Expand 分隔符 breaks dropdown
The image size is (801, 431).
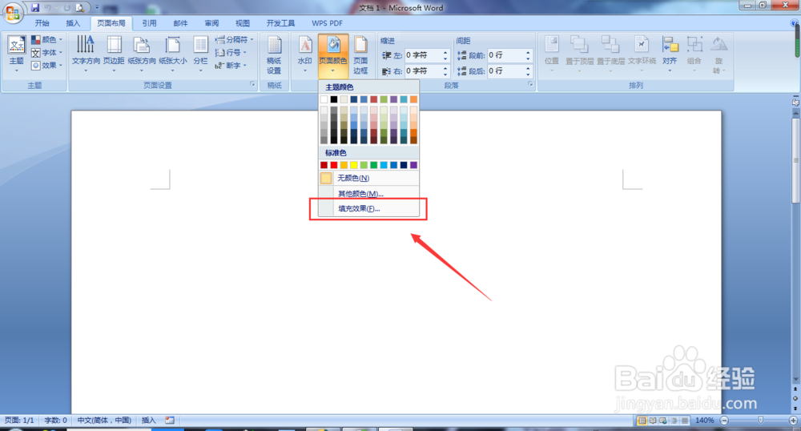235,39
